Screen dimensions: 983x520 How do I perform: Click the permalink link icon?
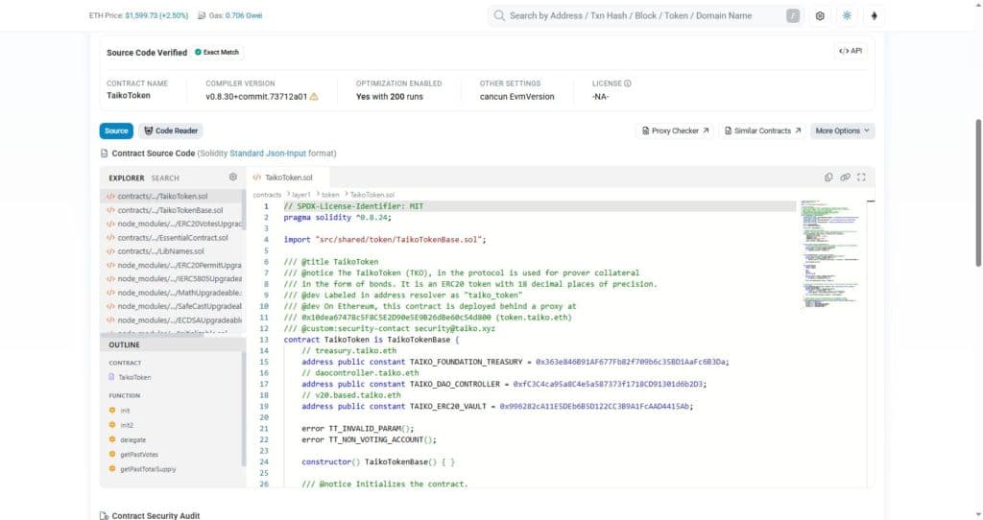pyautogui.click(x=845, y=177)
